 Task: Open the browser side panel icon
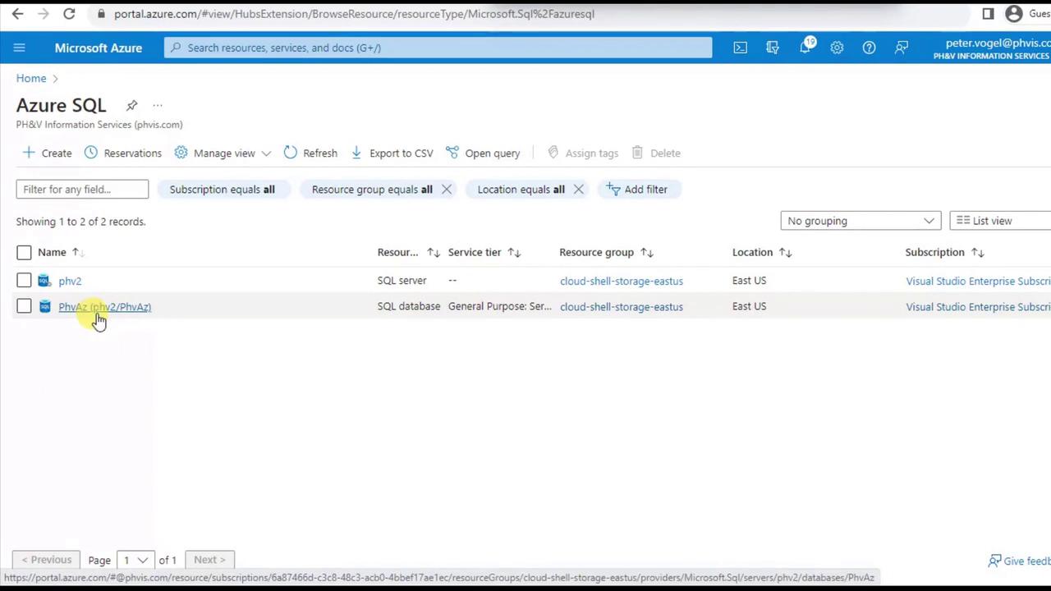pyautogui.click(x=988, y=14)
